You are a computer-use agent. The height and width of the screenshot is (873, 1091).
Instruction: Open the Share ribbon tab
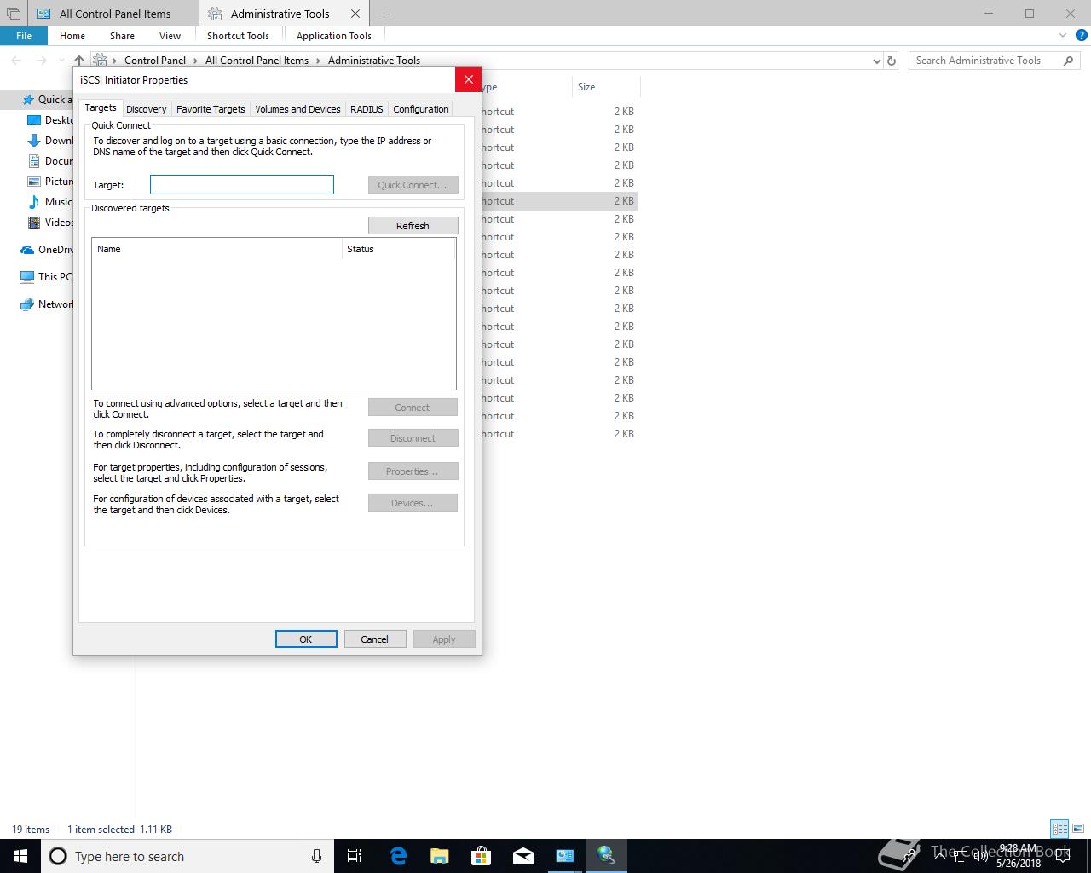pyautogui.click(x=122, y=36)
